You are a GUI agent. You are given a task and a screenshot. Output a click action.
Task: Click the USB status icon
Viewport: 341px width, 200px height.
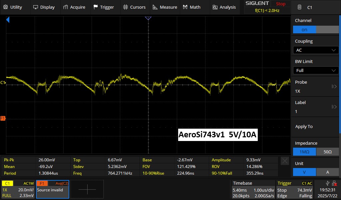pyautogui.click(x=327, y=183)
